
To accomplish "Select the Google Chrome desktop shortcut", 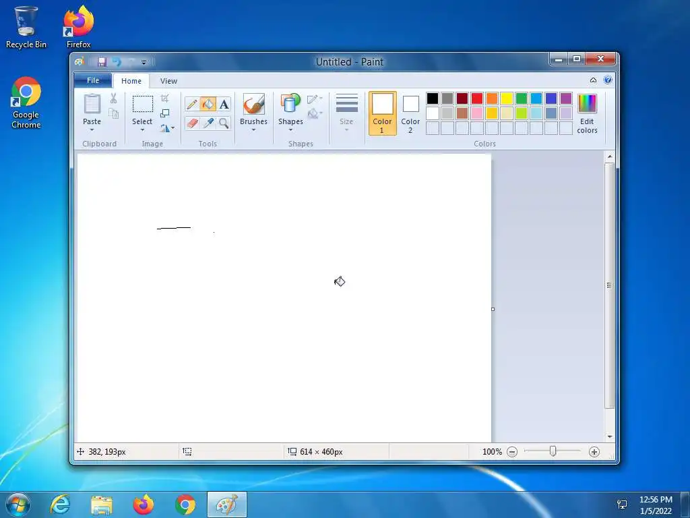I will [26, 103].
